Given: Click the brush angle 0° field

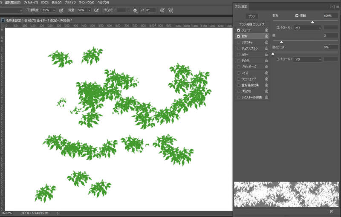Looking at the screenshot, I should click(x=151, y=10).
